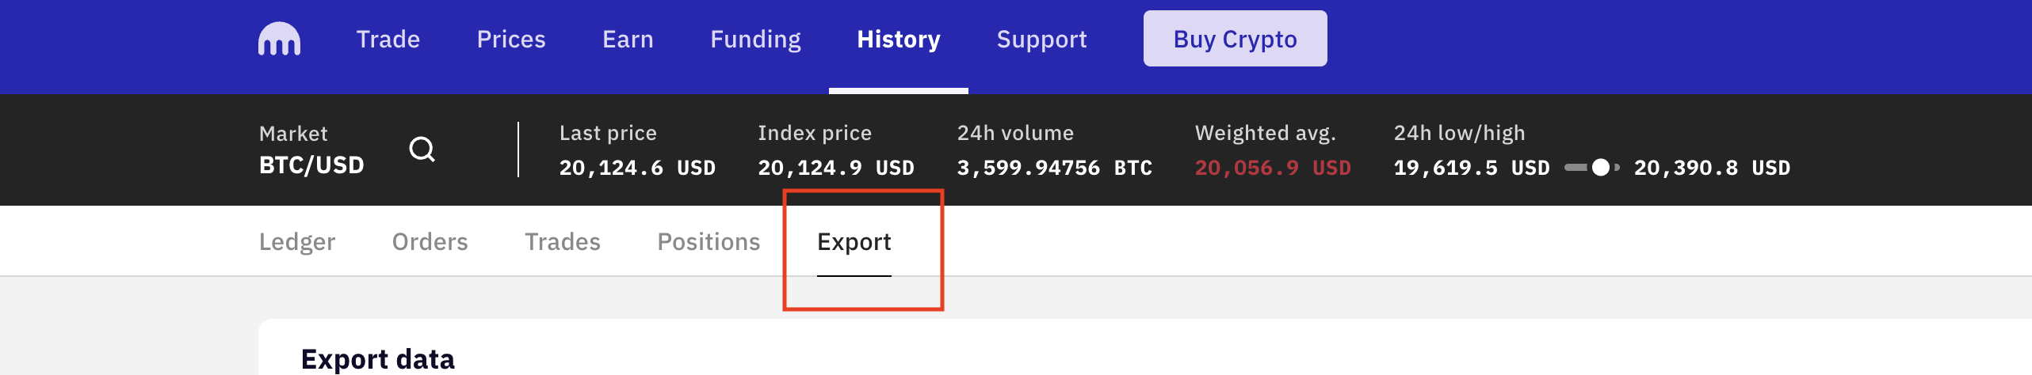This screenshot has width=2032, height=375.
Task: Click the red Weighted avg. price value
Action: pyautogui.click(x=1273, y=168)
